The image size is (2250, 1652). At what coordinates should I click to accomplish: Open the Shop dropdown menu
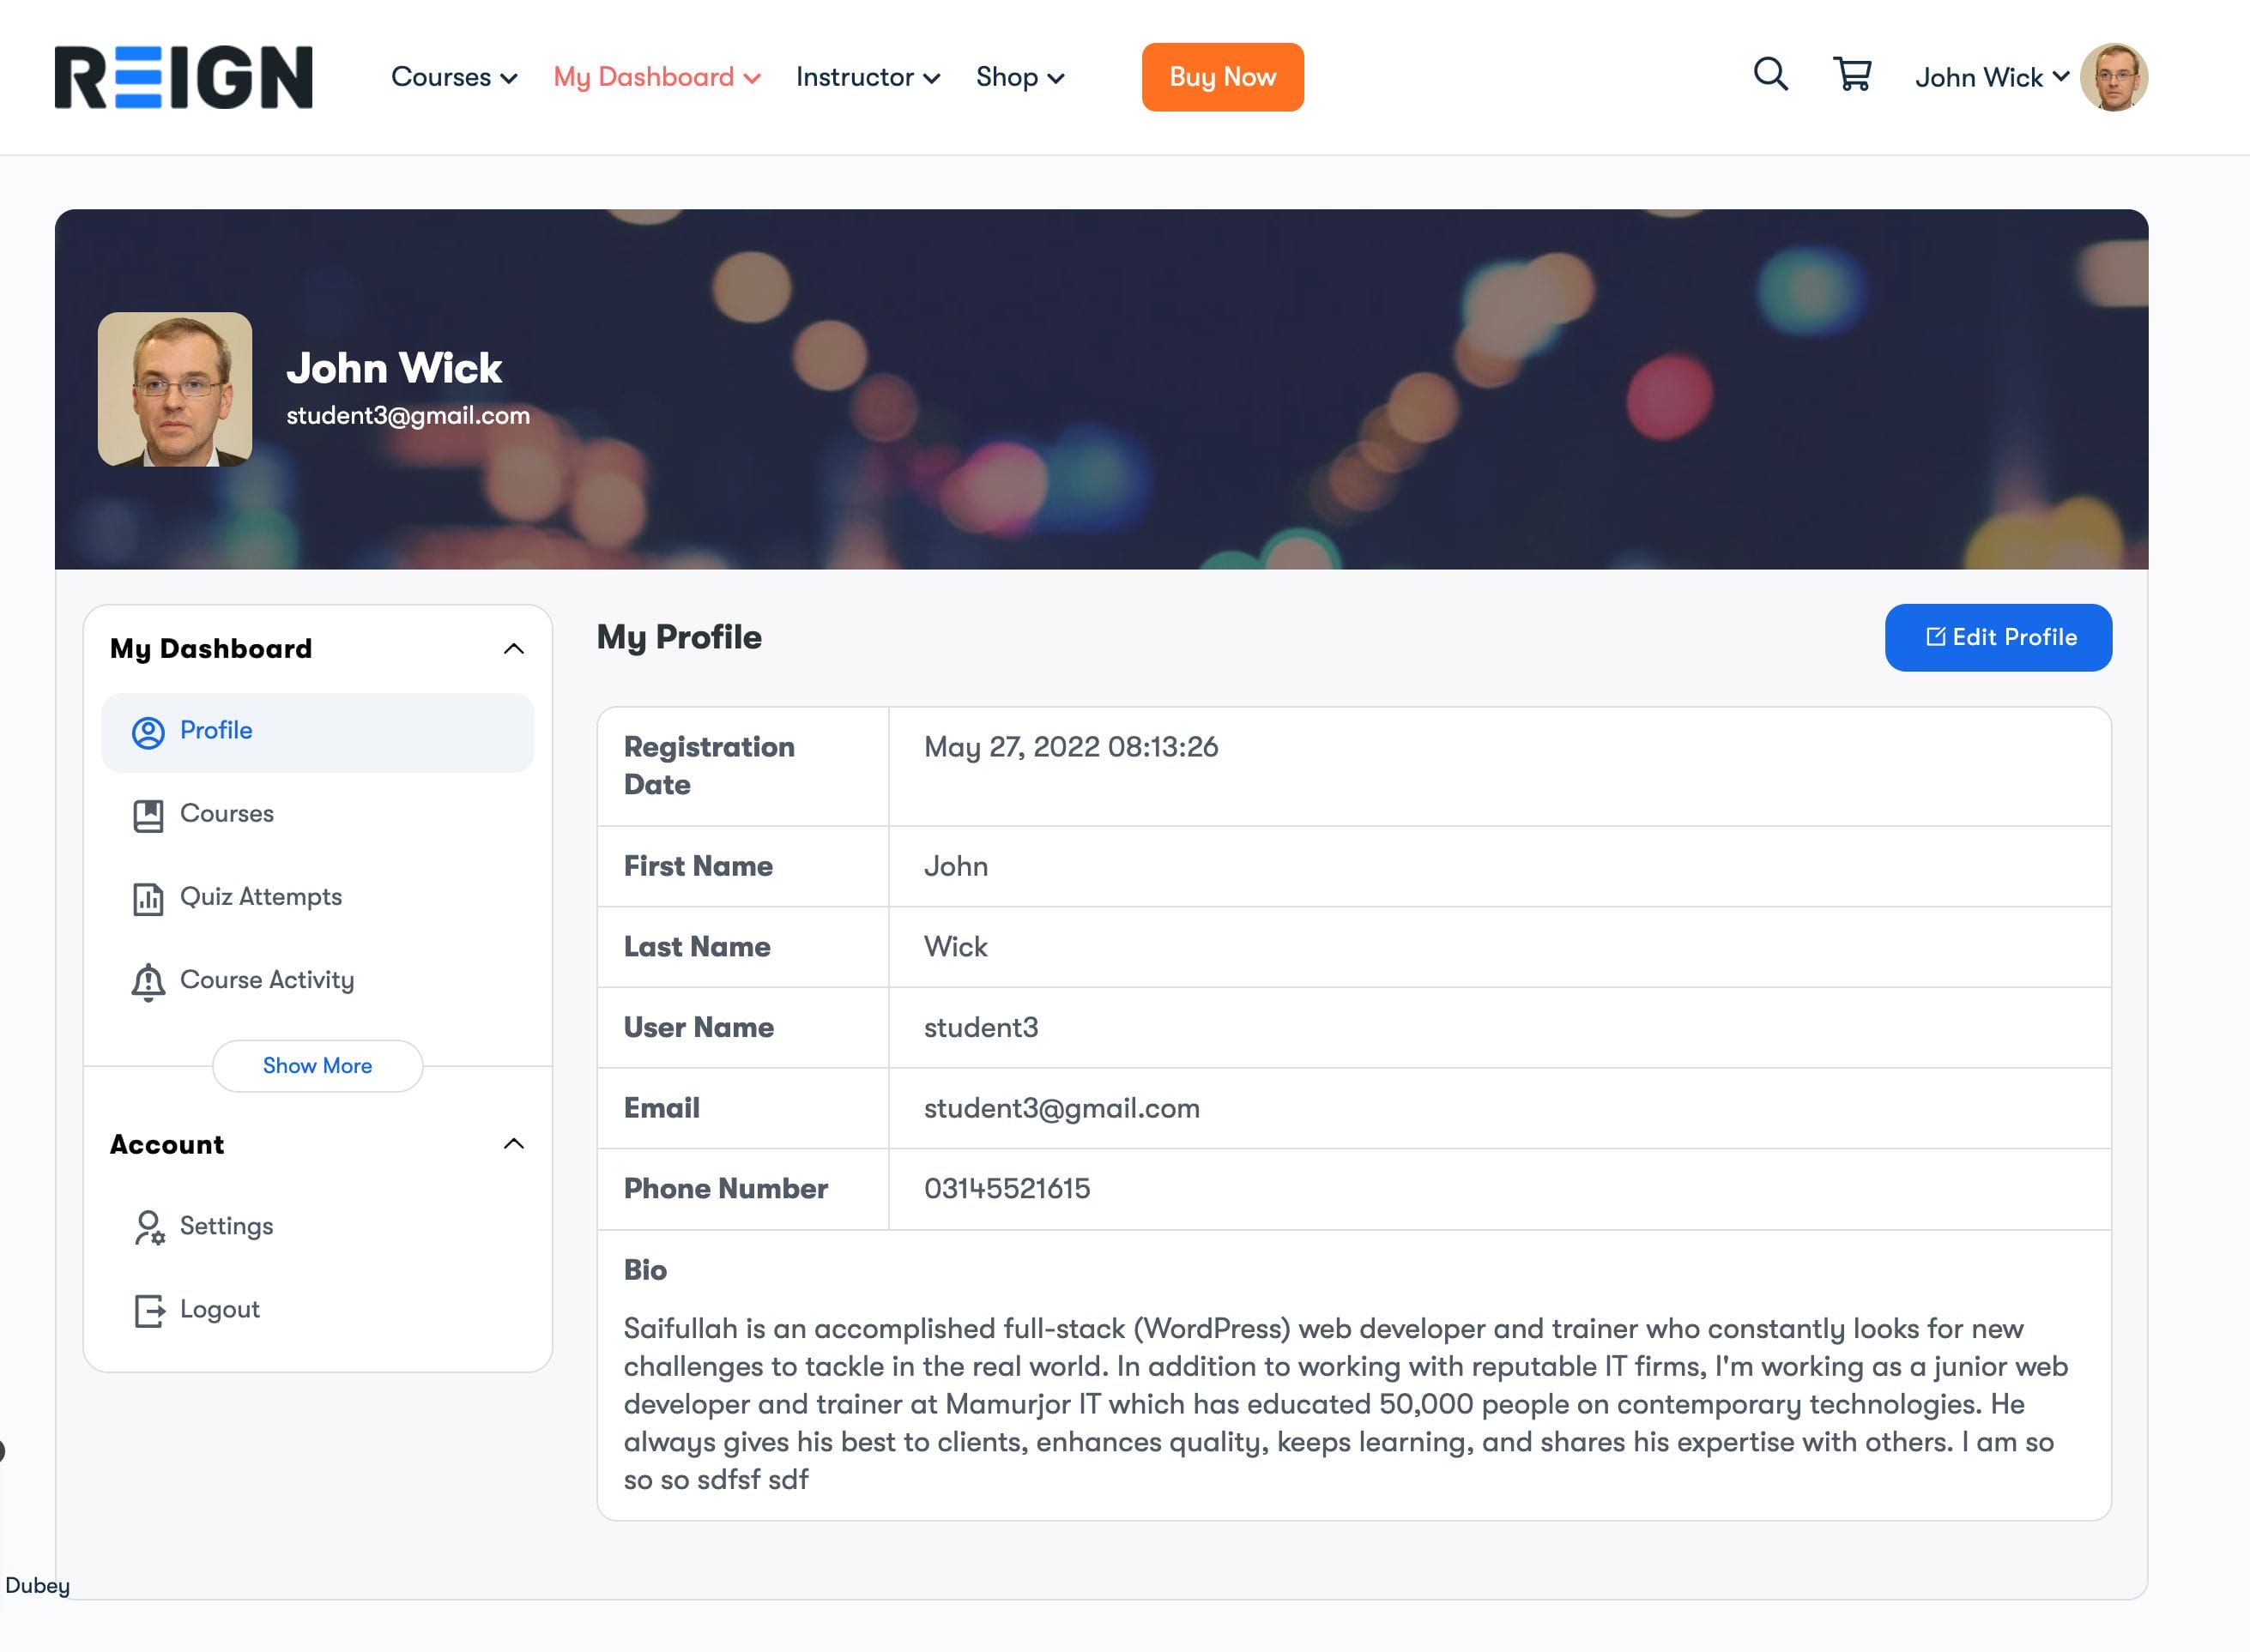pos(1019,77)
